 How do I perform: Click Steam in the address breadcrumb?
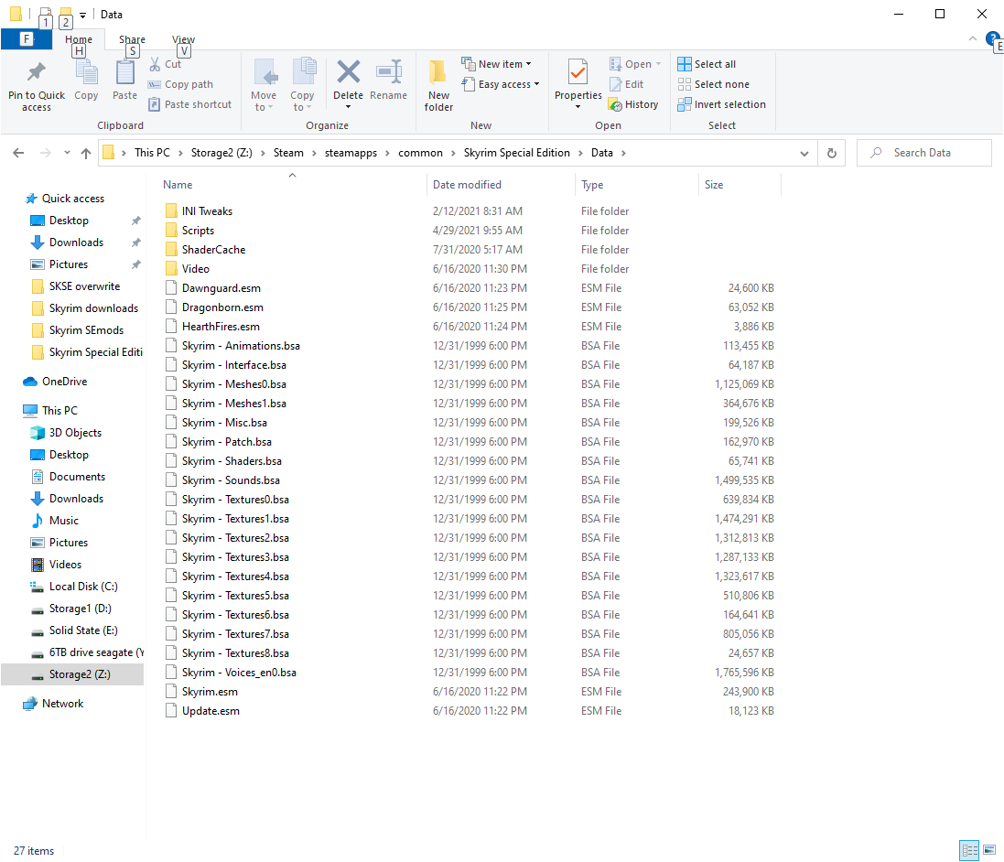tap(288, 153)
